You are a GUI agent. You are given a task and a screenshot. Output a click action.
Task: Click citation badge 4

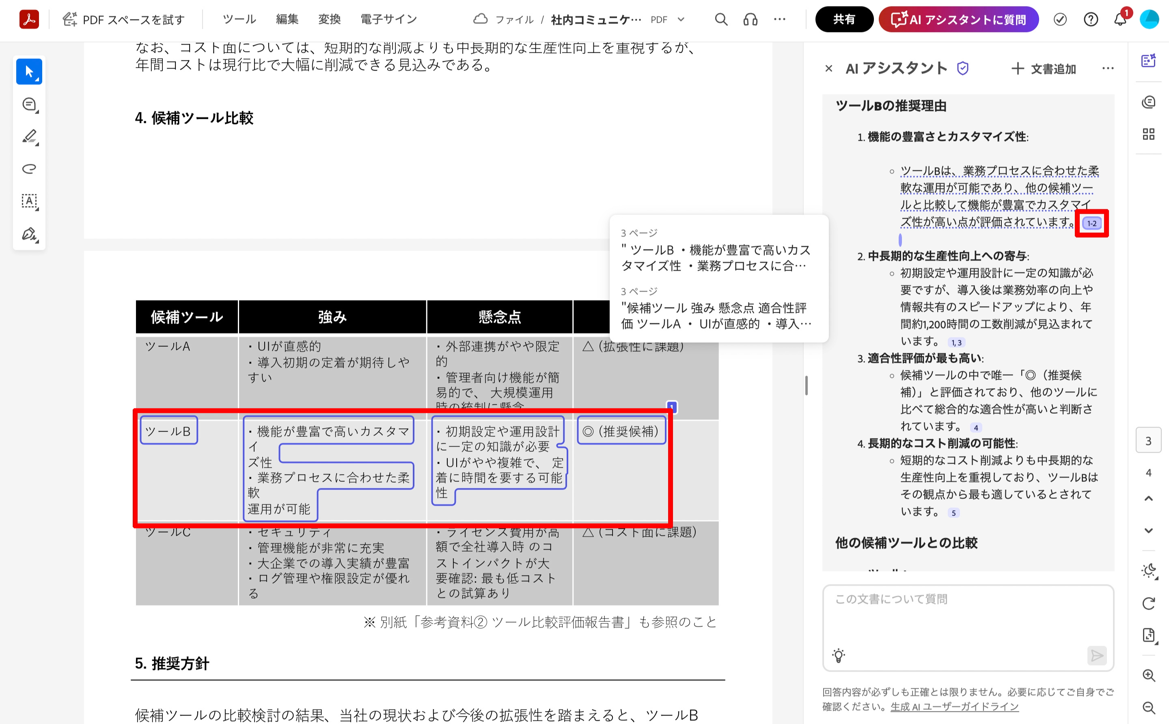pos(976,428)
